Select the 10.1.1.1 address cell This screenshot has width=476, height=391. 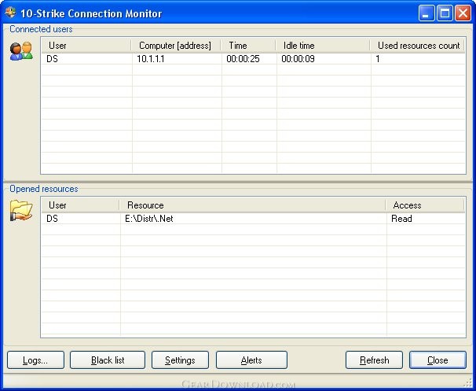click(x=151, y=59)
